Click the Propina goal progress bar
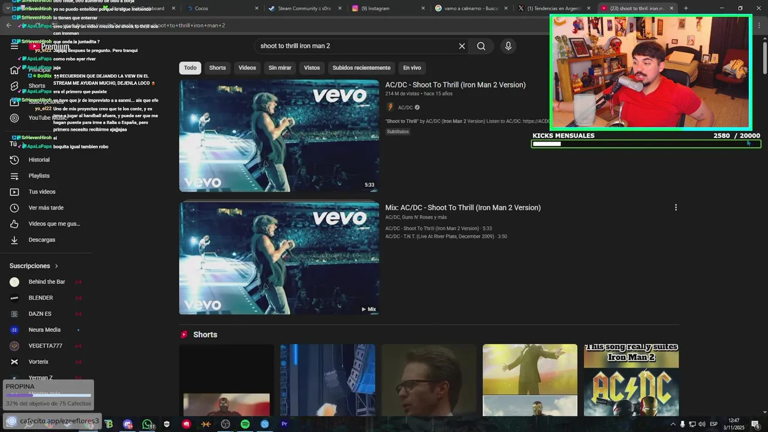 [49, 395]
